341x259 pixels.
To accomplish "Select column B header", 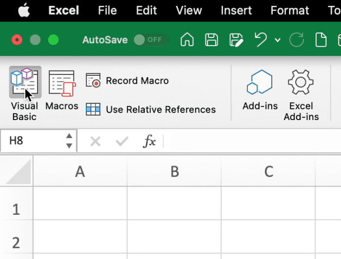I will pos(174,171).
